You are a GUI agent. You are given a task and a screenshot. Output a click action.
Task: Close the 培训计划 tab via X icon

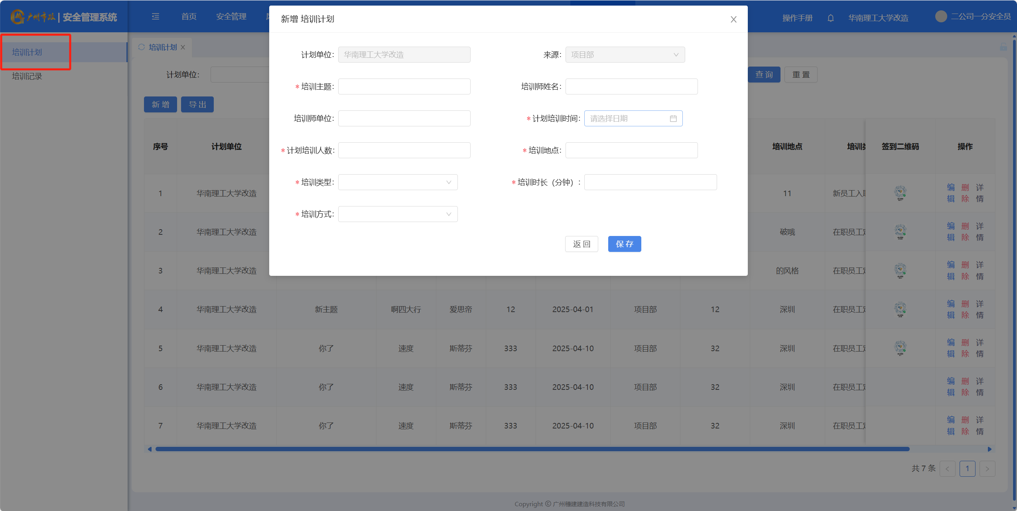click(183, 47)
